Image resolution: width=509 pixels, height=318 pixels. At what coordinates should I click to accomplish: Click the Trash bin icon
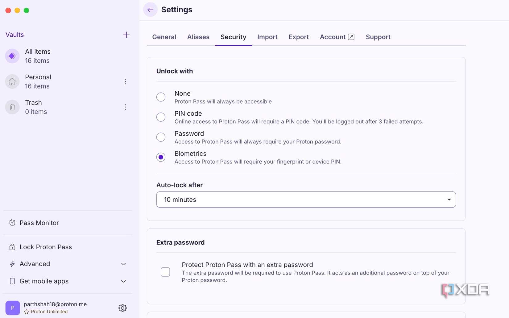click(12, 107)
